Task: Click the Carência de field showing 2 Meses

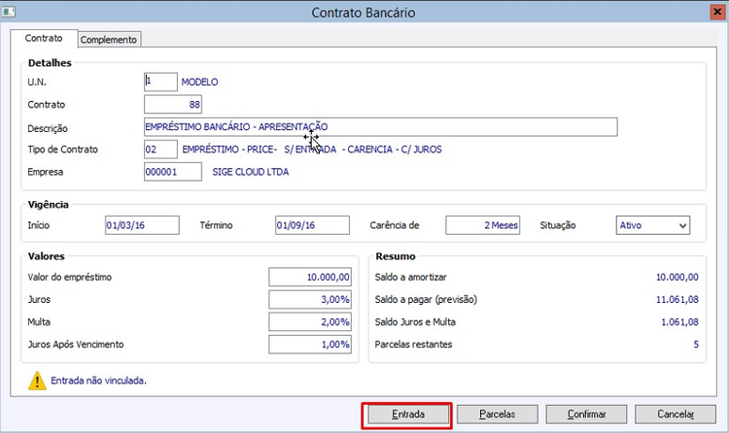Action: [x=482, y=225]
